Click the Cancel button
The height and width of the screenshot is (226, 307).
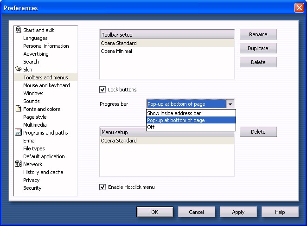tap(196, 212)
